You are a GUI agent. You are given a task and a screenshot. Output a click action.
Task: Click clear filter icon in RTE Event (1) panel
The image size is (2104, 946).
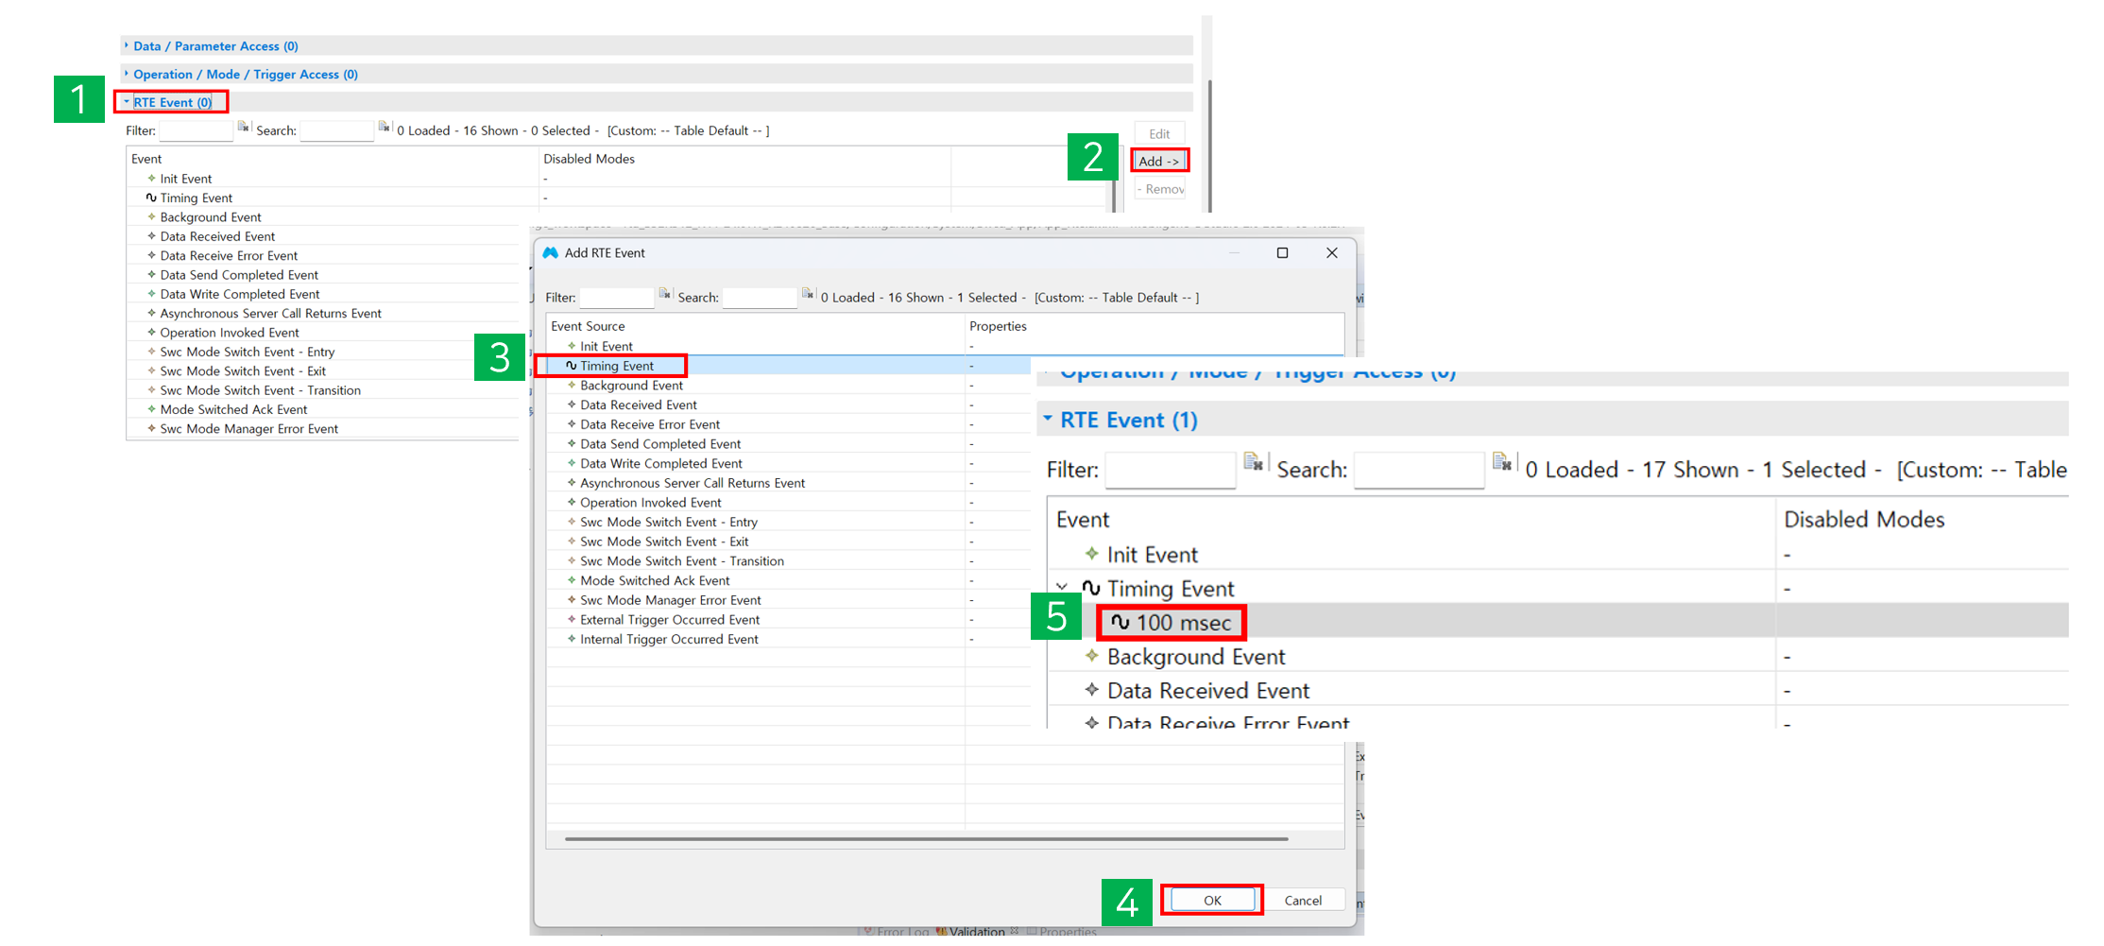[1254, 462]
